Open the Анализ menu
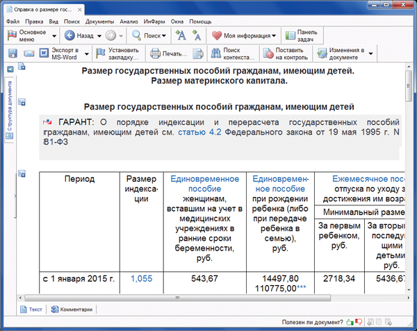417x331 pixels. coord(129,22)
